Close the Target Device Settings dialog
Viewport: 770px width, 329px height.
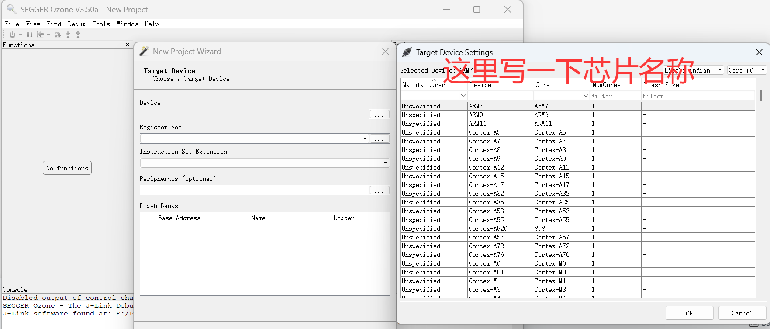pos(759,52)
